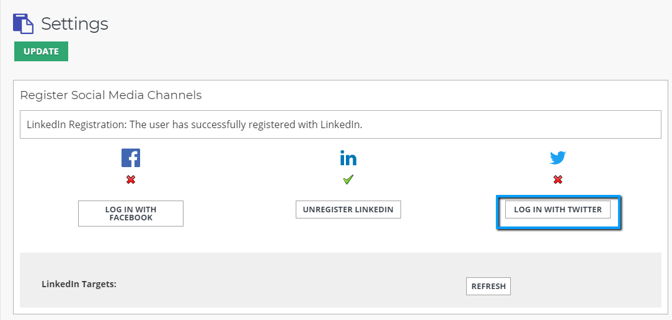
Task: Click the red X under Twitter
Action: click(557, 180)
